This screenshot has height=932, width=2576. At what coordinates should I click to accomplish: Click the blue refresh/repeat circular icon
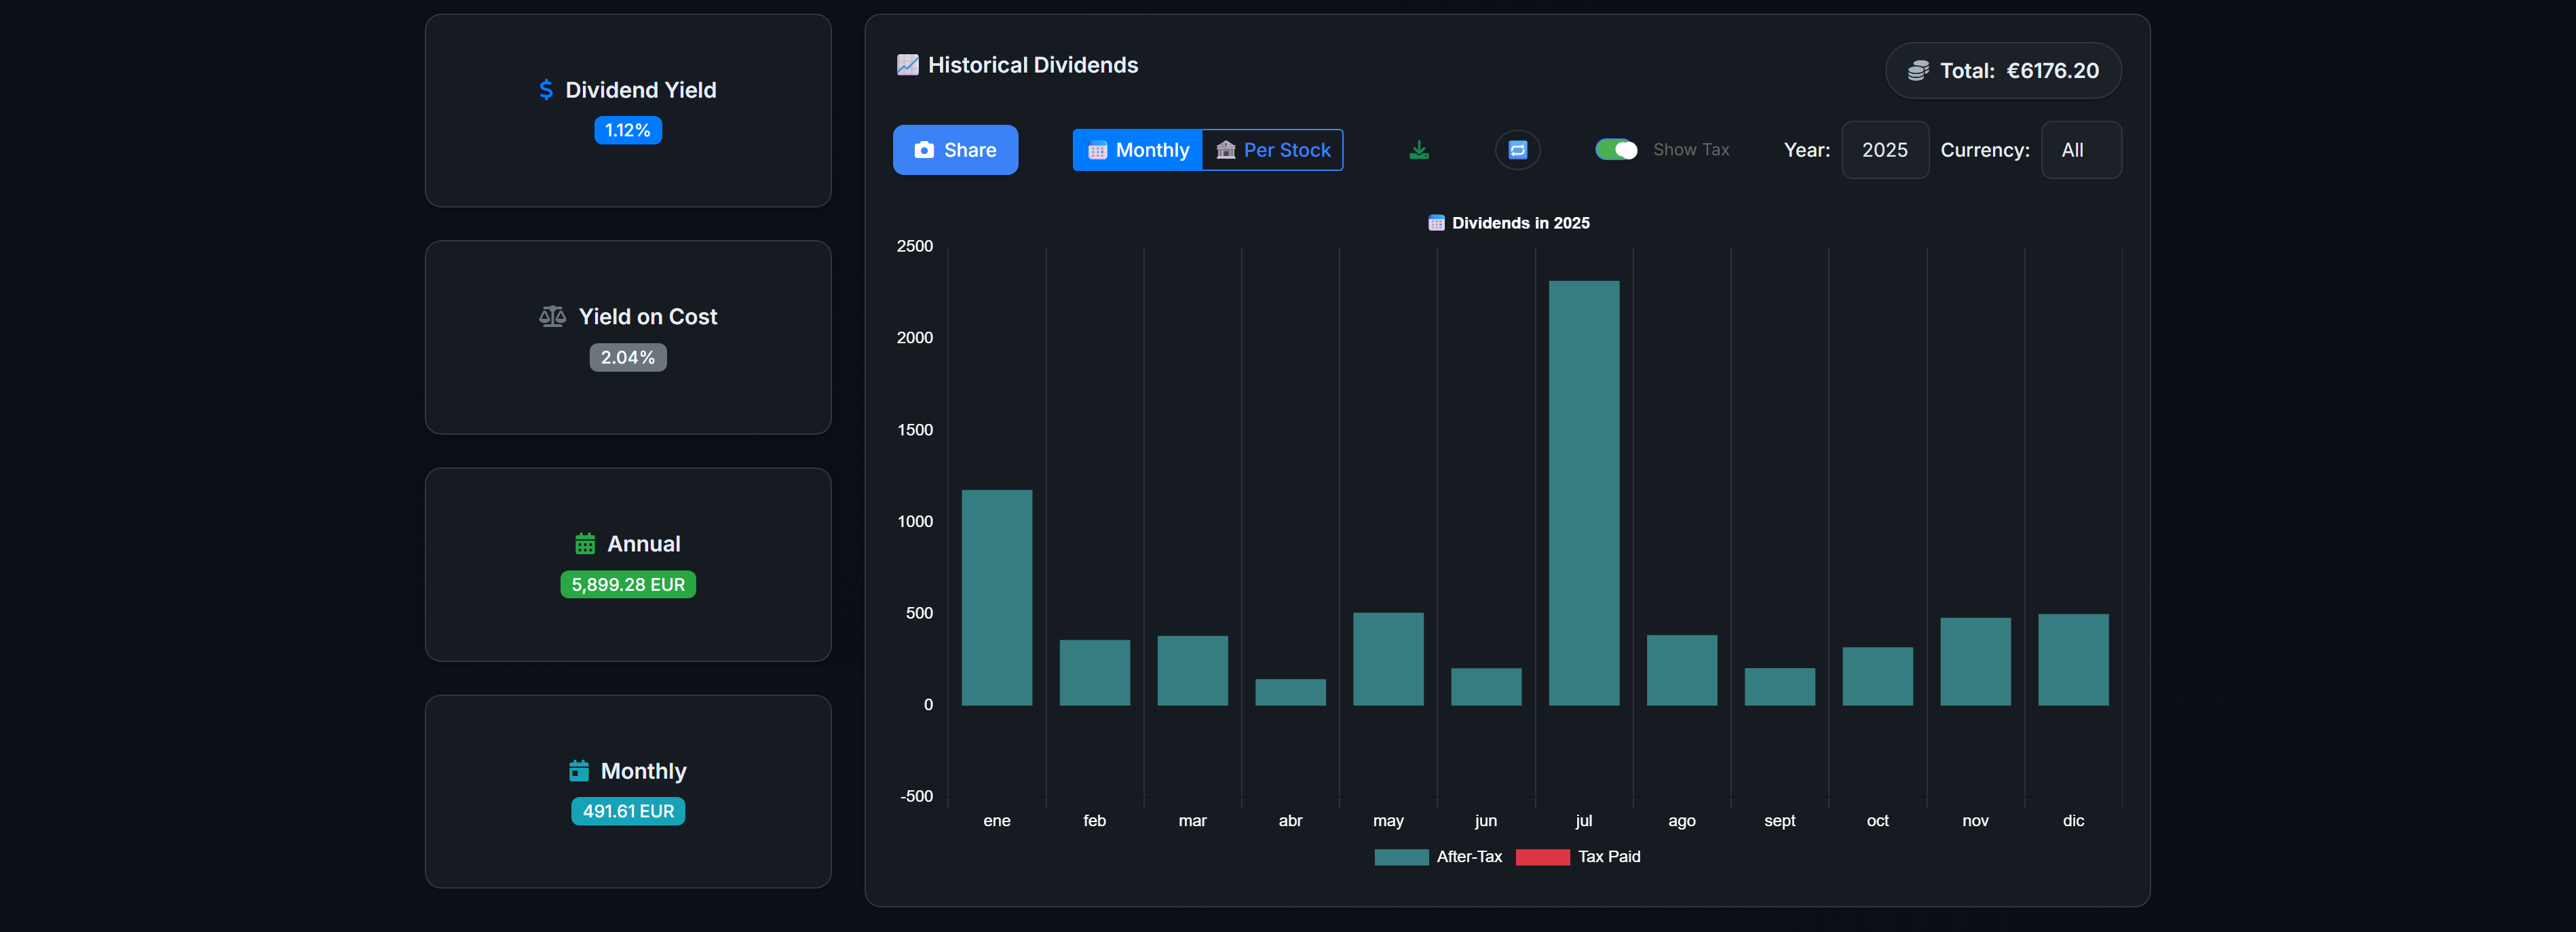pyautogui.click(x=1517, y=149)
